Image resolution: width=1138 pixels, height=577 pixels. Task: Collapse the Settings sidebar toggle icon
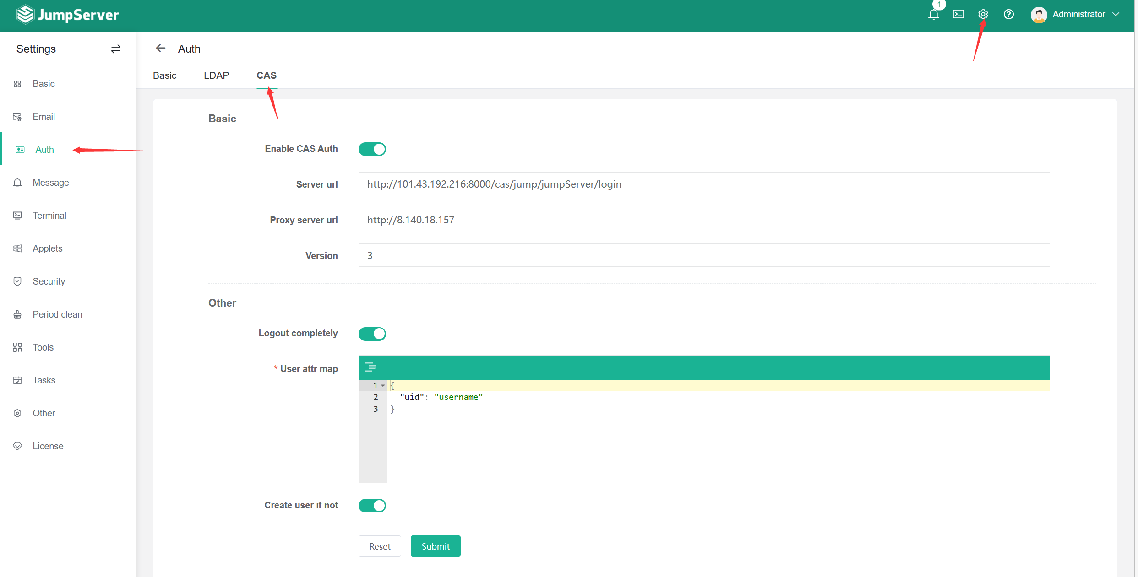115,49
